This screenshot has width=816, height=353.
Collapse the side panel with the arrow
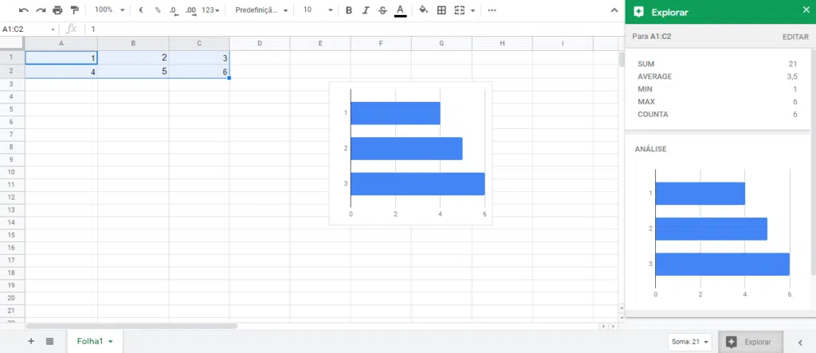[800, 342]
